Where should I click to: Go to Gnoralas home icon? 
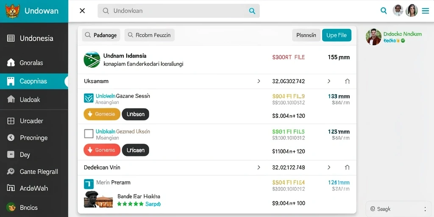[11, 63]
